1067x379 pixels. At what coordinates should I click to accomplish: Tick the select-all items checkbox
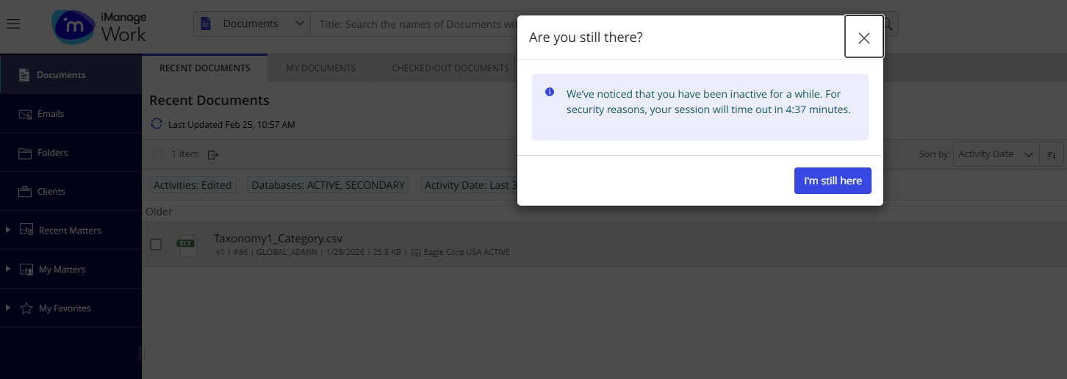(158, 154)
